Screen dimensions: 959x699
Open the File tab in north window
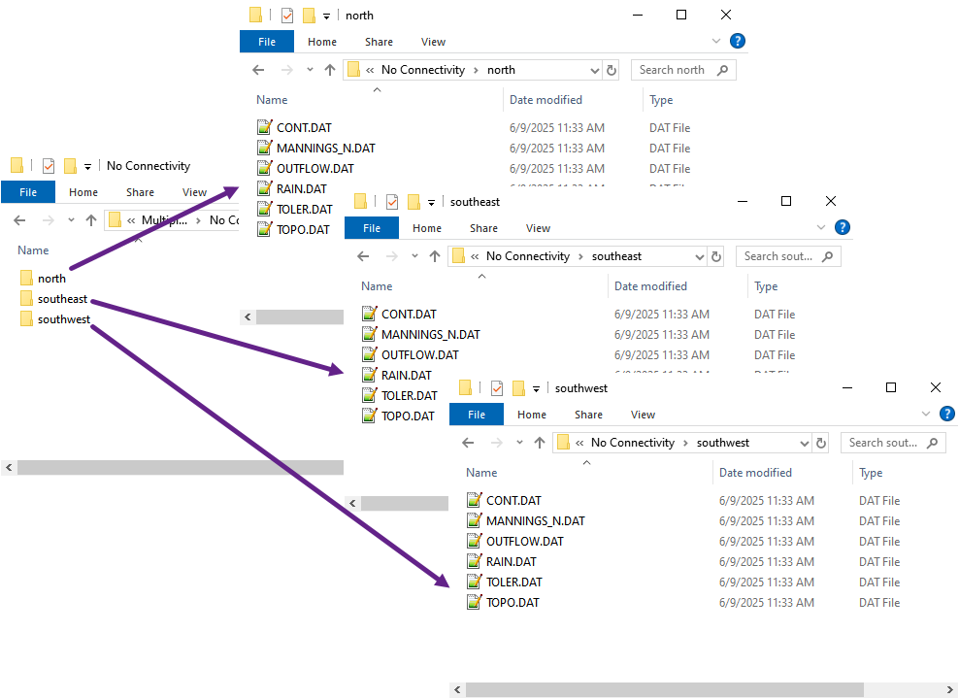(x=267, y=42)
